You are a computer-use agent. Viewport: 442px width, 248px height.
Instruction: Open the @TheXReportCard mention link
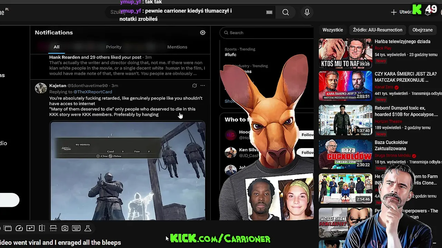[x=93, y=92]
